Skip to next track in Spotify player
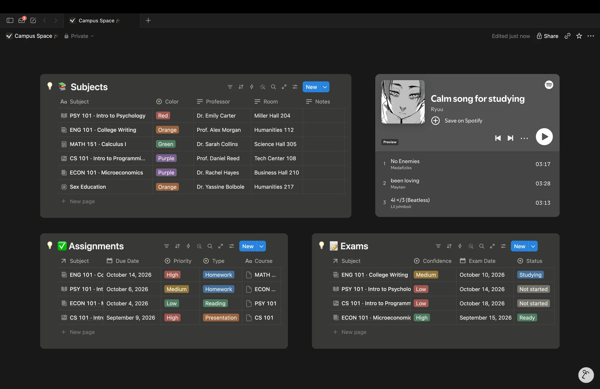 [x=510, y=138]
